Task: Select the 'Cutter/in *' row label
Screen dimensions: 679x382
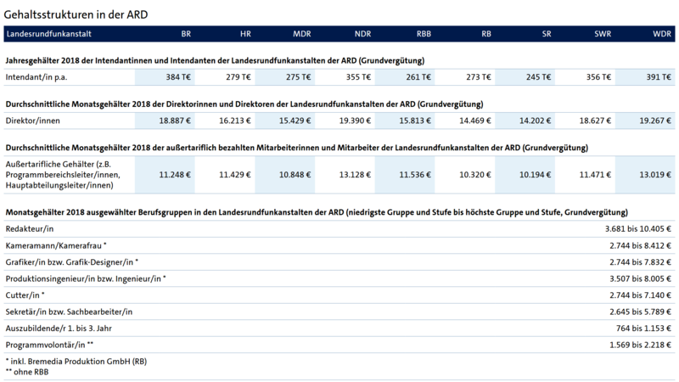Action: point(27,295)
